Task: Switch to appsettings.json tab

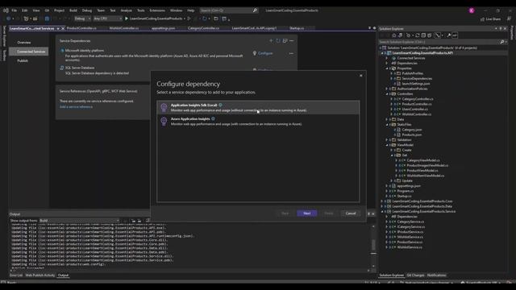Action: (163, 28)
